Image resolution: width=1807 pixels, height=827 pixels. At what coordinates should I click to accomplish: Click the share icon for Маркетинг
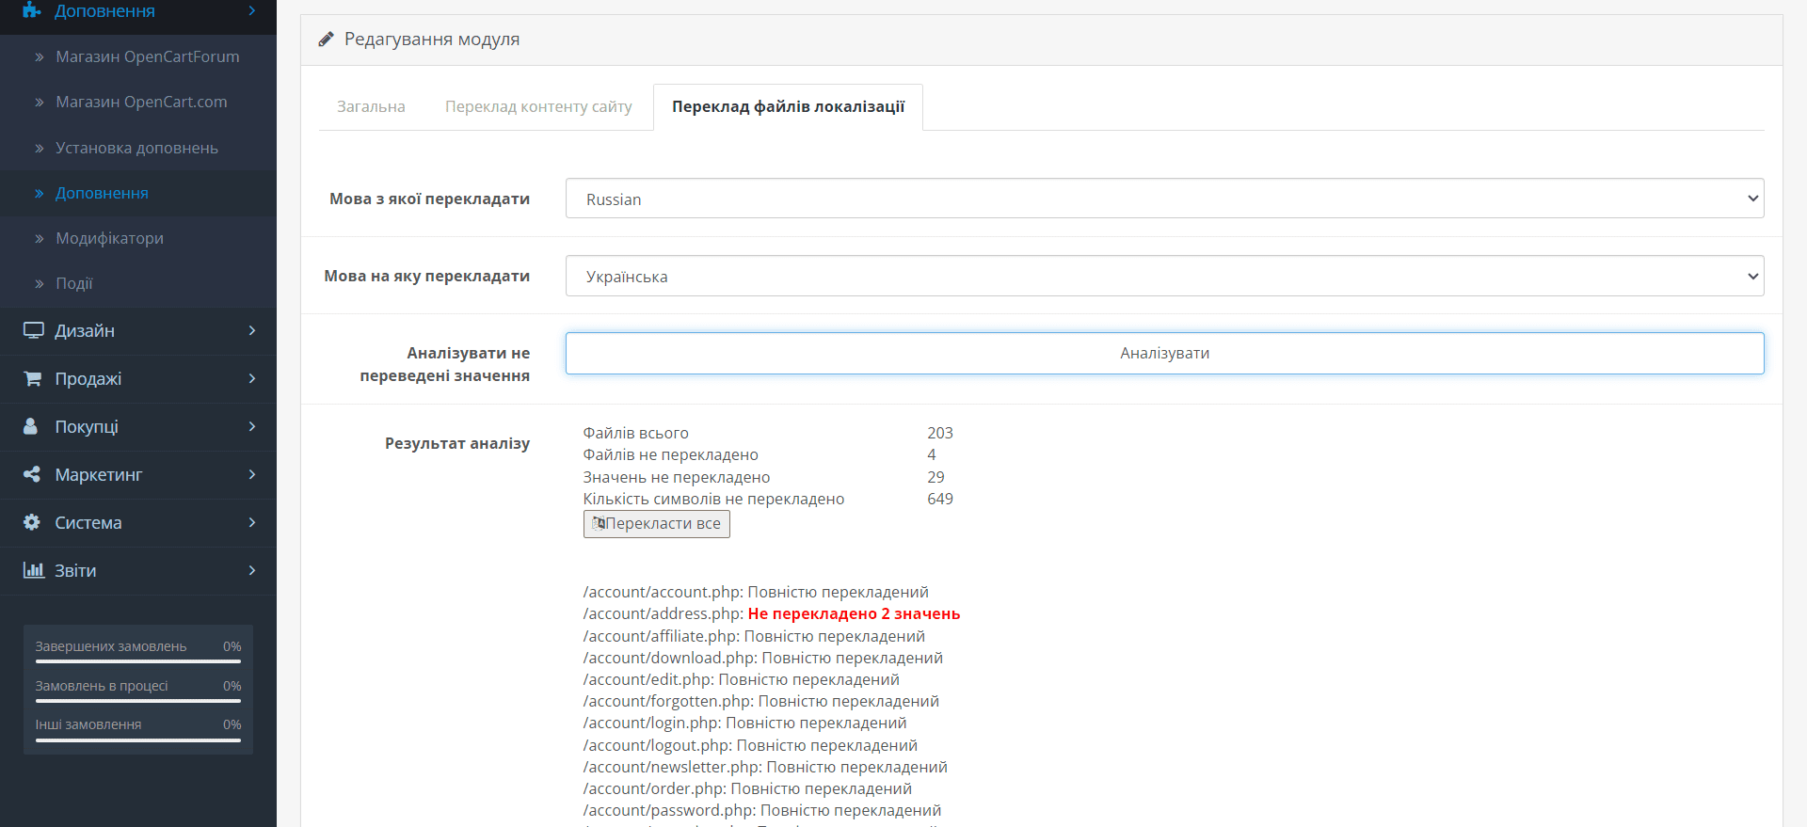(x=32, y=474)
